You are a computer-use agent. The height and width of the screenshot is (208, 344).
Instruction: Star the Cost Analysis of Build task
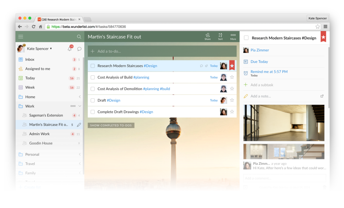232,77
